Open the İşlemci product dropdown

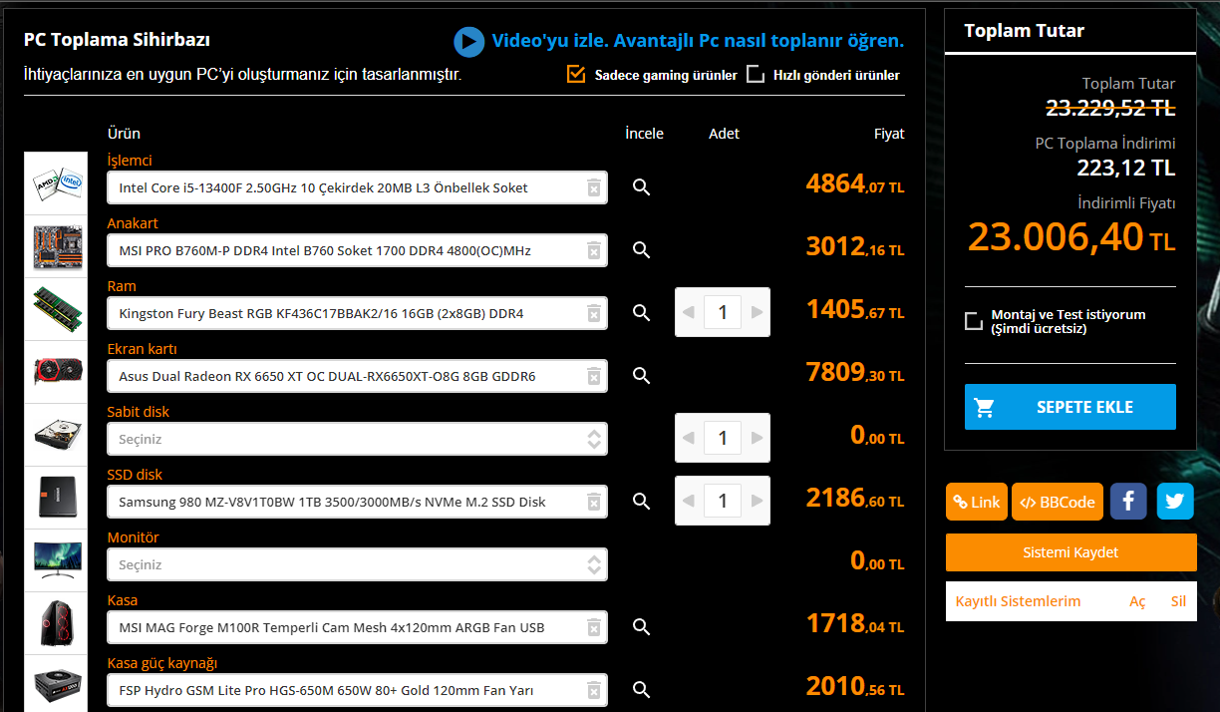(357, 187)
